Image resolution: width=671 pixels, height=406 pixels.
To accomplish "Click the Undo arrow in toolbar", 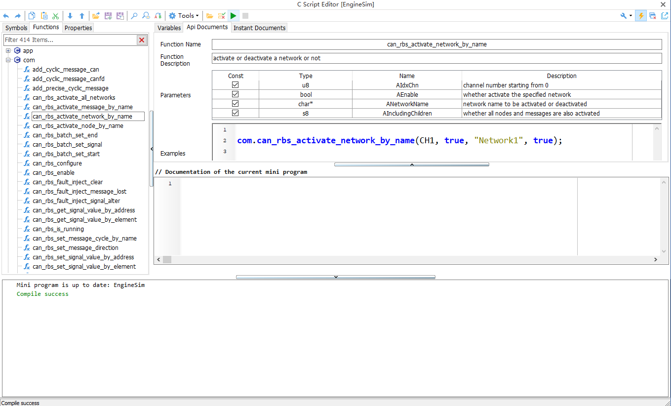I will (6, 16).
